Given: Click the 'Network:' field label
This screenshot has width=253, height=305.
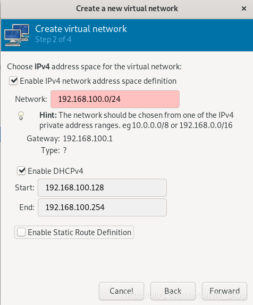Looking at the screenshot, I should click(x=31, y=99).
